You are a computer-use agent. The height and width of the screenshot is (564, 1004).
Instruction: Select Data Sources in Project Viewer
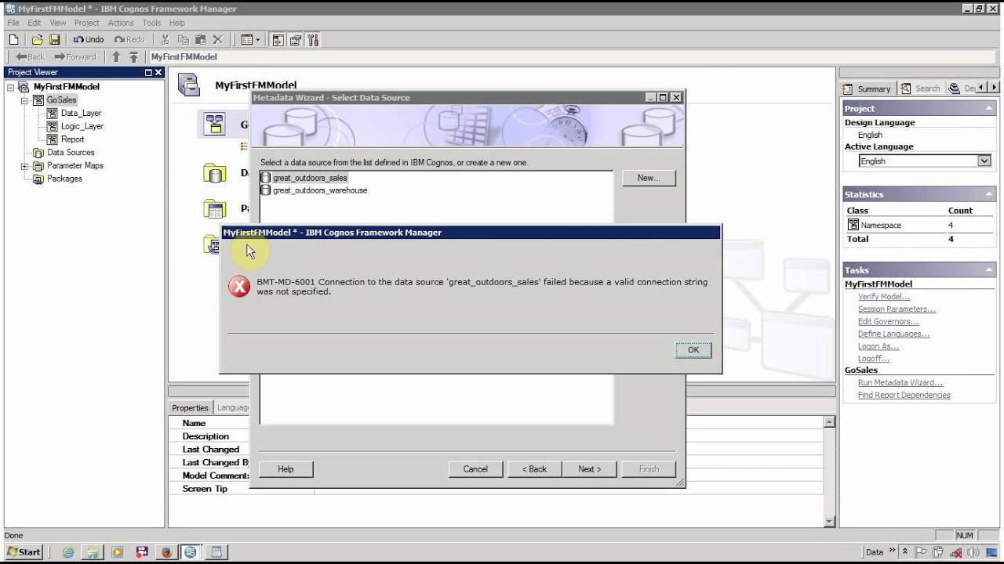tap(71, 153)
